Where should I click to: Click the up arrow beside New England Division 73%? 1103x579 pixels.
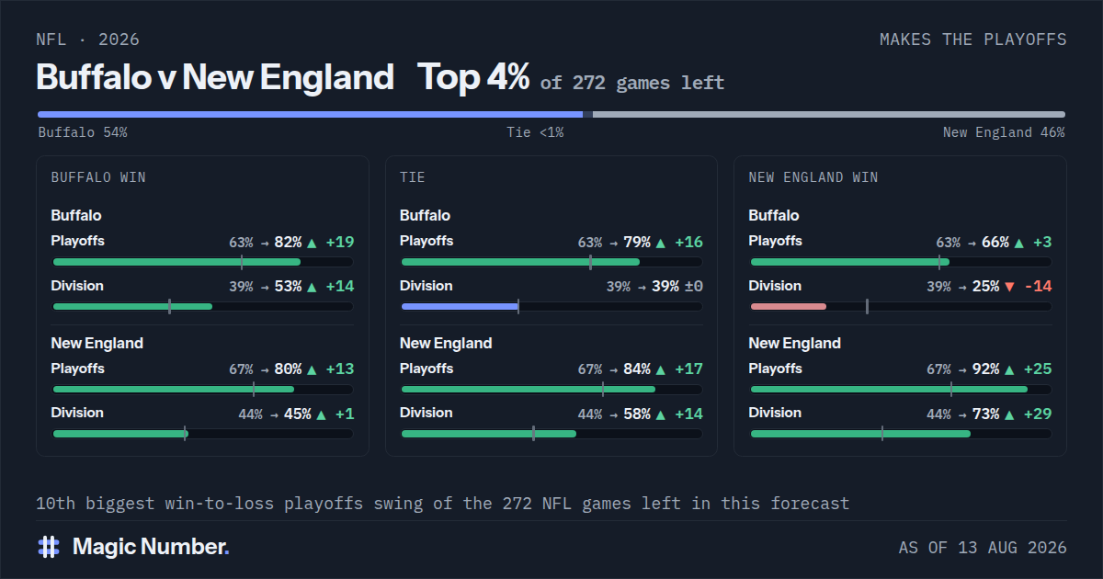pos(1009,414)
